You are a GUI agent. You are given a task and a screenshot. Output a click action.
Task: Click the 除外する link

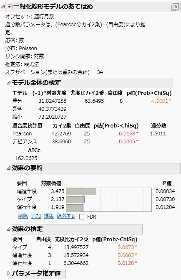tap(66, 216)
